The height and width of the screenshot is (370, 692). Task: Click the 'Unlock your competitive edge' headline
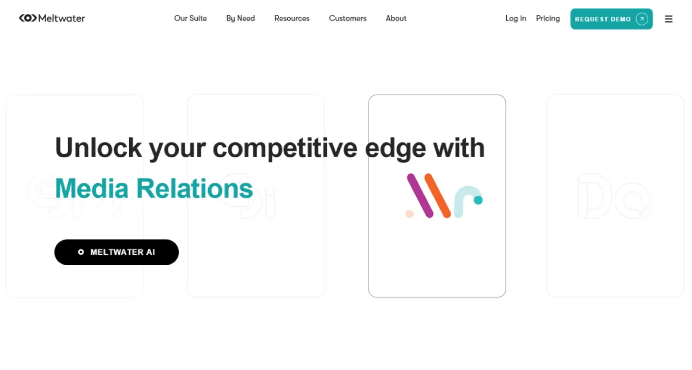coord(270,148)
